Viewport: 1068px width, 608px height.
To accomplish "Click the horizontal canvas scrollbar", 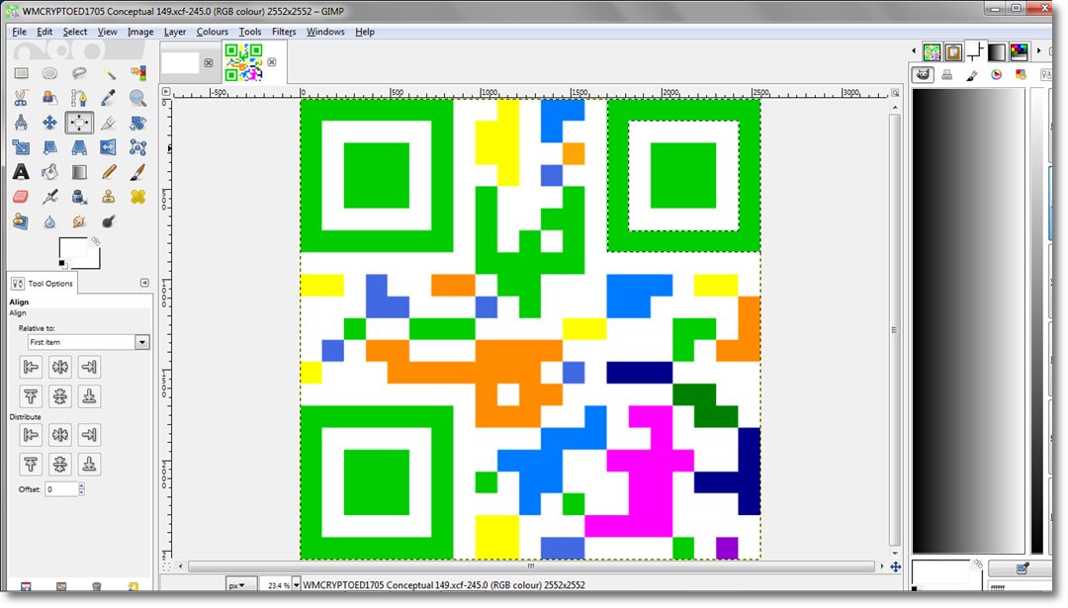I will tap(531, 565).
